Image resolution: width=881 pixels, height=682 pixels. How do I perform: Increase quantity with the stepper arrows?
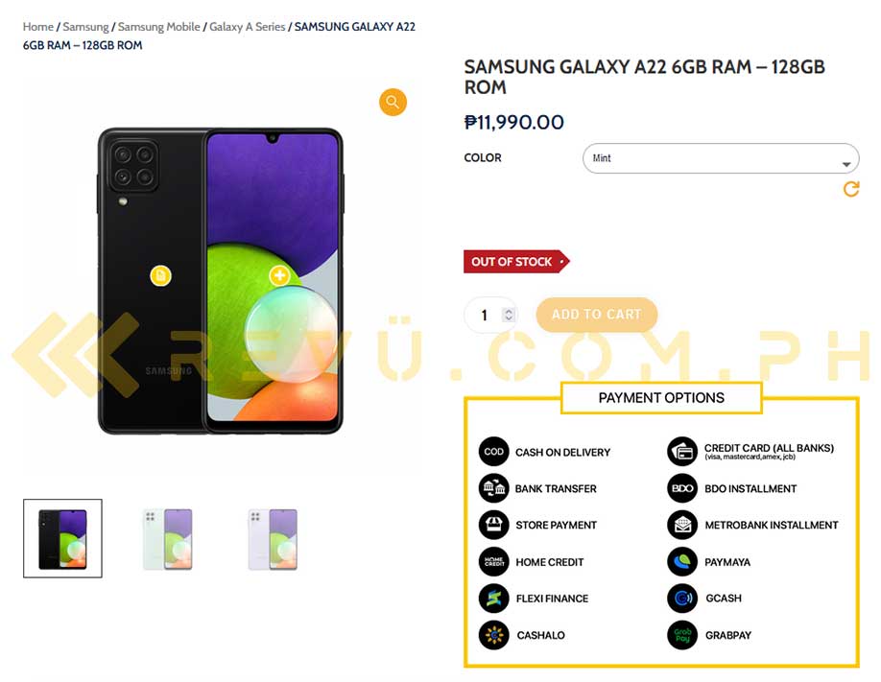pyautogui.click(x=509, y=311)
